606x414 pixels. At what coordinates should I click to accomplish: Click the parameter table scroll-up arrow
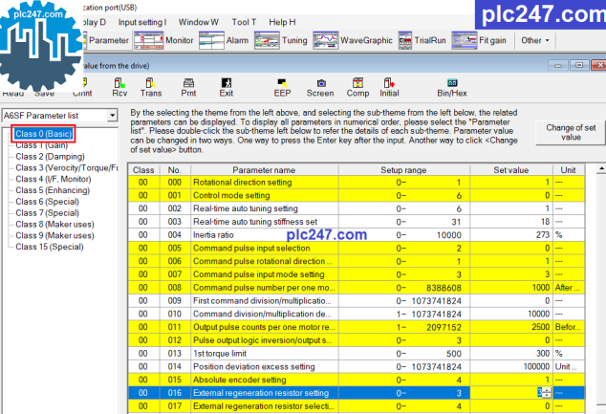pos(601,168)
